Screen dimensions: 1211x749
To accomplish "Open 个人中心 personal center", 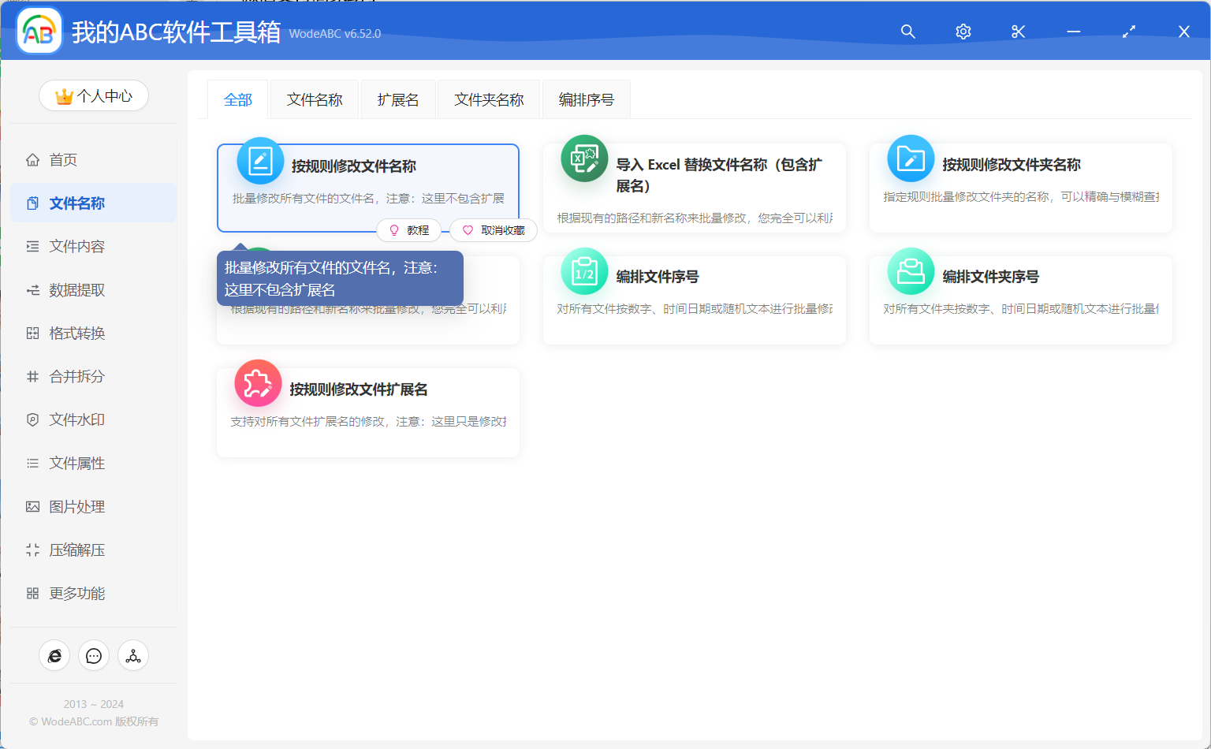I will click(x=93, y=95).
